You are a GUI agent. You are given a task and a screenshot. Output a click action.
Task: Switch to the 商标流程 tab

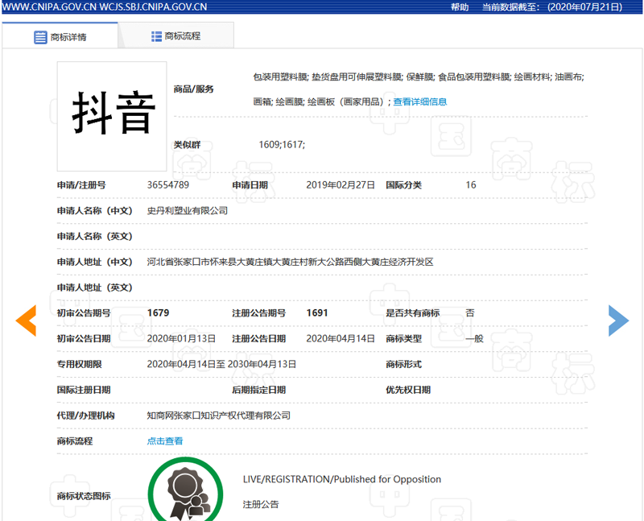point(175,36)
